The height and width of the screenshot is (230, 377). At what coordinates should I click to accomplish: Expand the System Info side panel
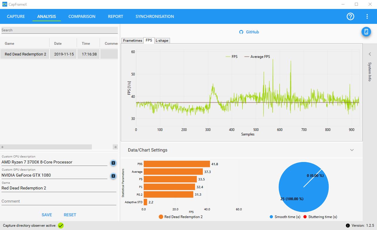[370, 54]
